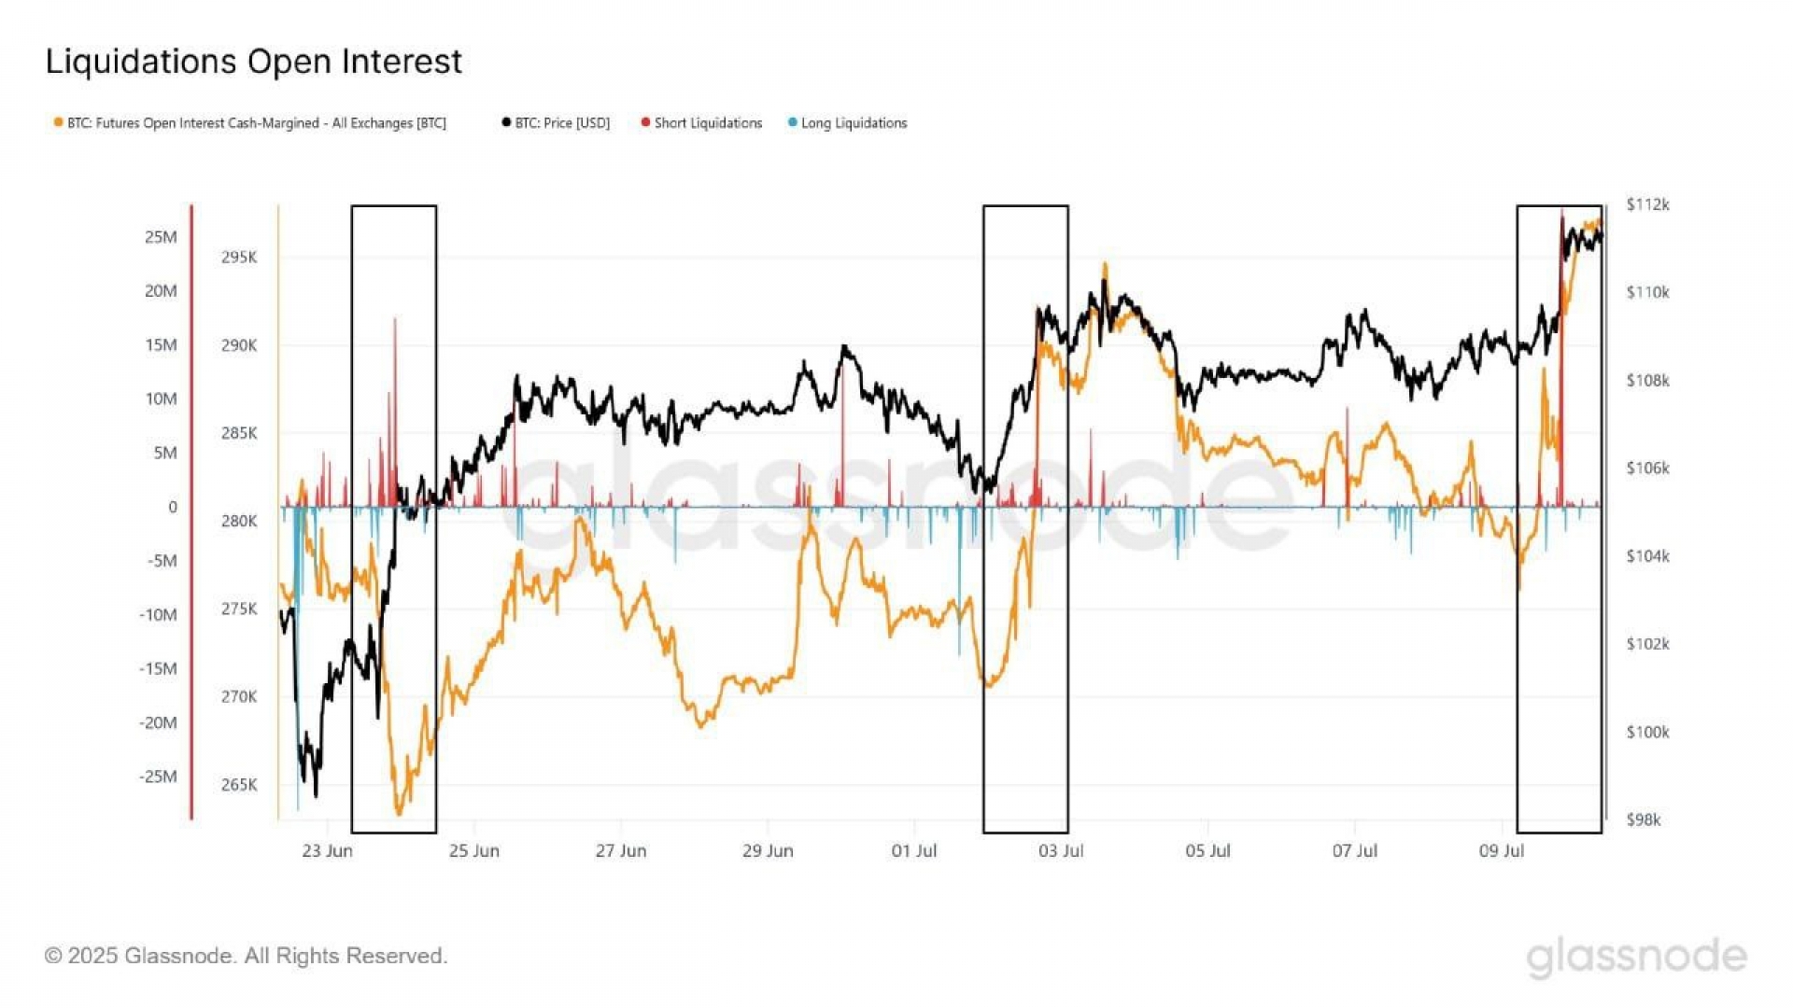1793x1008 pixels.
Task: Toggle the Short Liquidations legend label
Action: (708, 123)
